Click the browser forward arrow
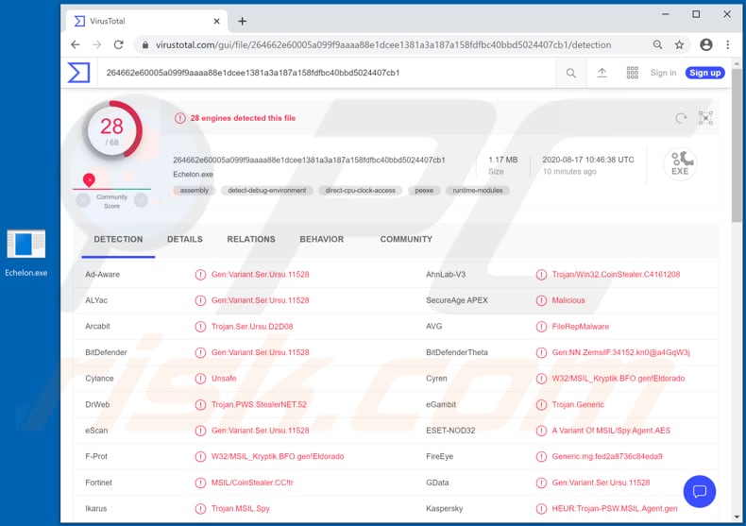 point(97,44)
